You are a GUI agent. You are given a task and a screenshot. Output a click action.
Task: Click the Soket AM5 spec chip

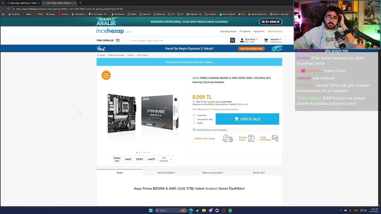coord(117,159)
